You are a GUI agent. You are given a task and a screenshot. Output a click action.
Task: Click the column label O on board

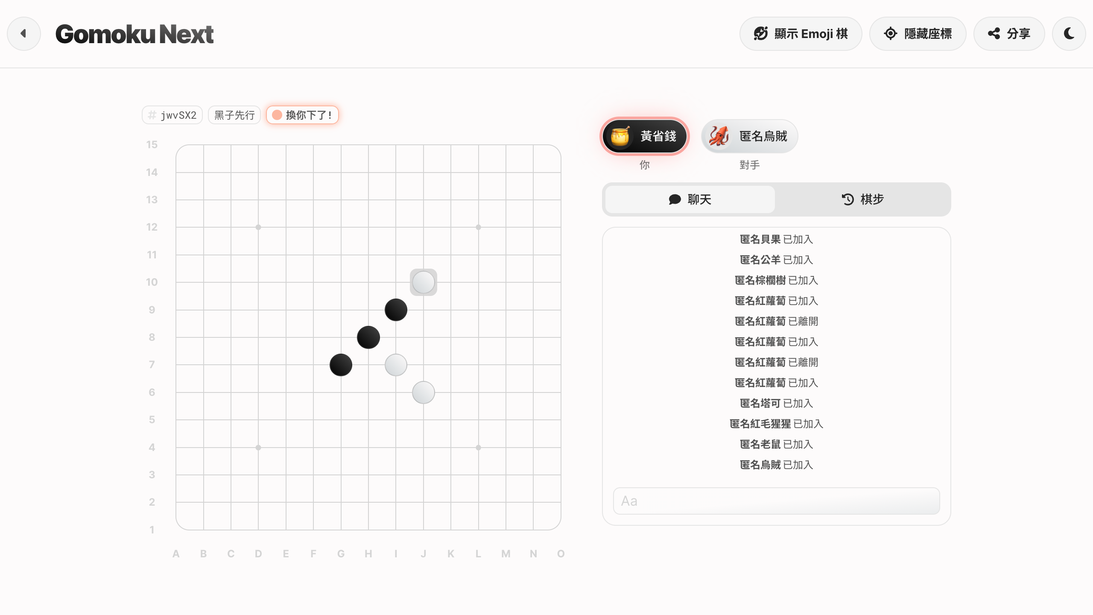click(561, 554)
